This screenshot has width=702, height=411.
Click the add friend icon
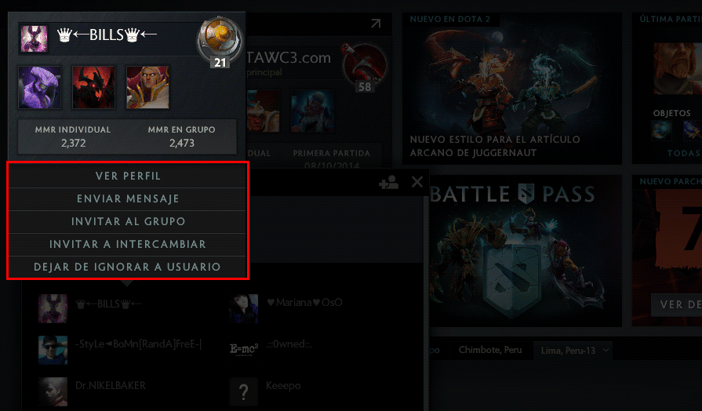[388, 182]
